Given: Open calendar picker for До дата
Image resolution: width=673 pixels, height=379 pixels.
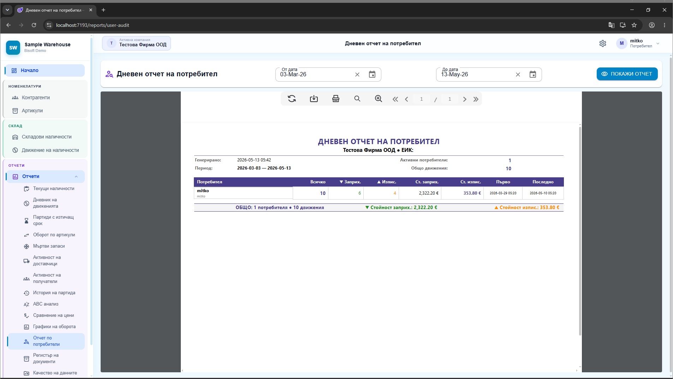Looking at the screenshot, I should 533,75.
